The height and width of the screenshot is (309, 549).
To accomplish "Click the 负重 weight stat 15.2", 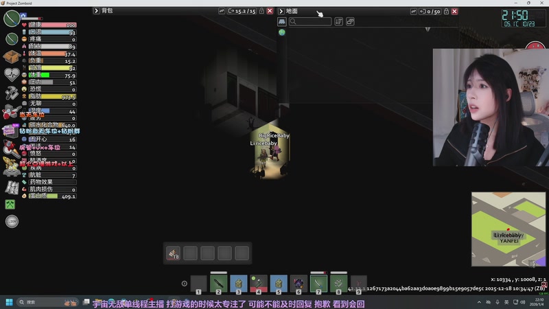I will pyautogui.click(x=52, y=61).
